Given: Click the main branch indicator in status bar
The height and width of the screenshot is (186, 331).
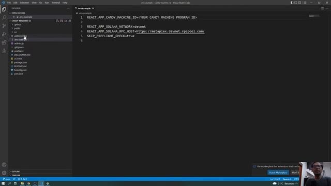Looking at the screenshot, I should click(7, 179).
